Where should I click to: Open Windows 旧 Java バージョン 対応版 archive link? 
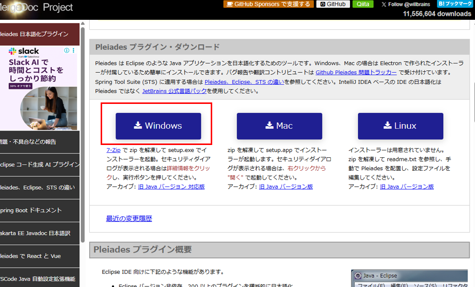pyautogui.click(x=171, y=187)
